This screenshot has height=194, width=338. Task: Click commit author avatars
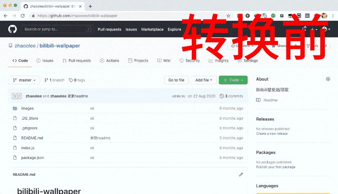(x=17, y=96)
